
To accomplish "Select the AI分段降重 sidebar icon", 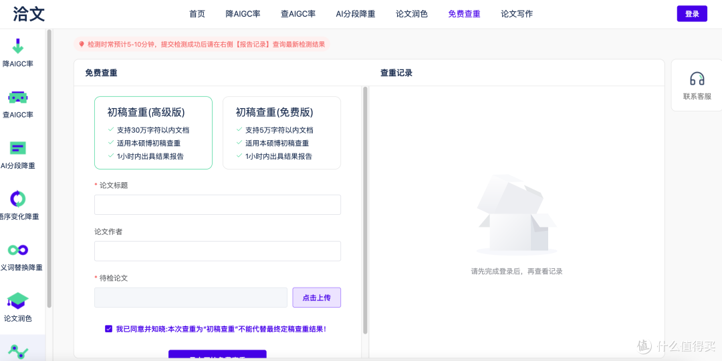I will (17, 148).
